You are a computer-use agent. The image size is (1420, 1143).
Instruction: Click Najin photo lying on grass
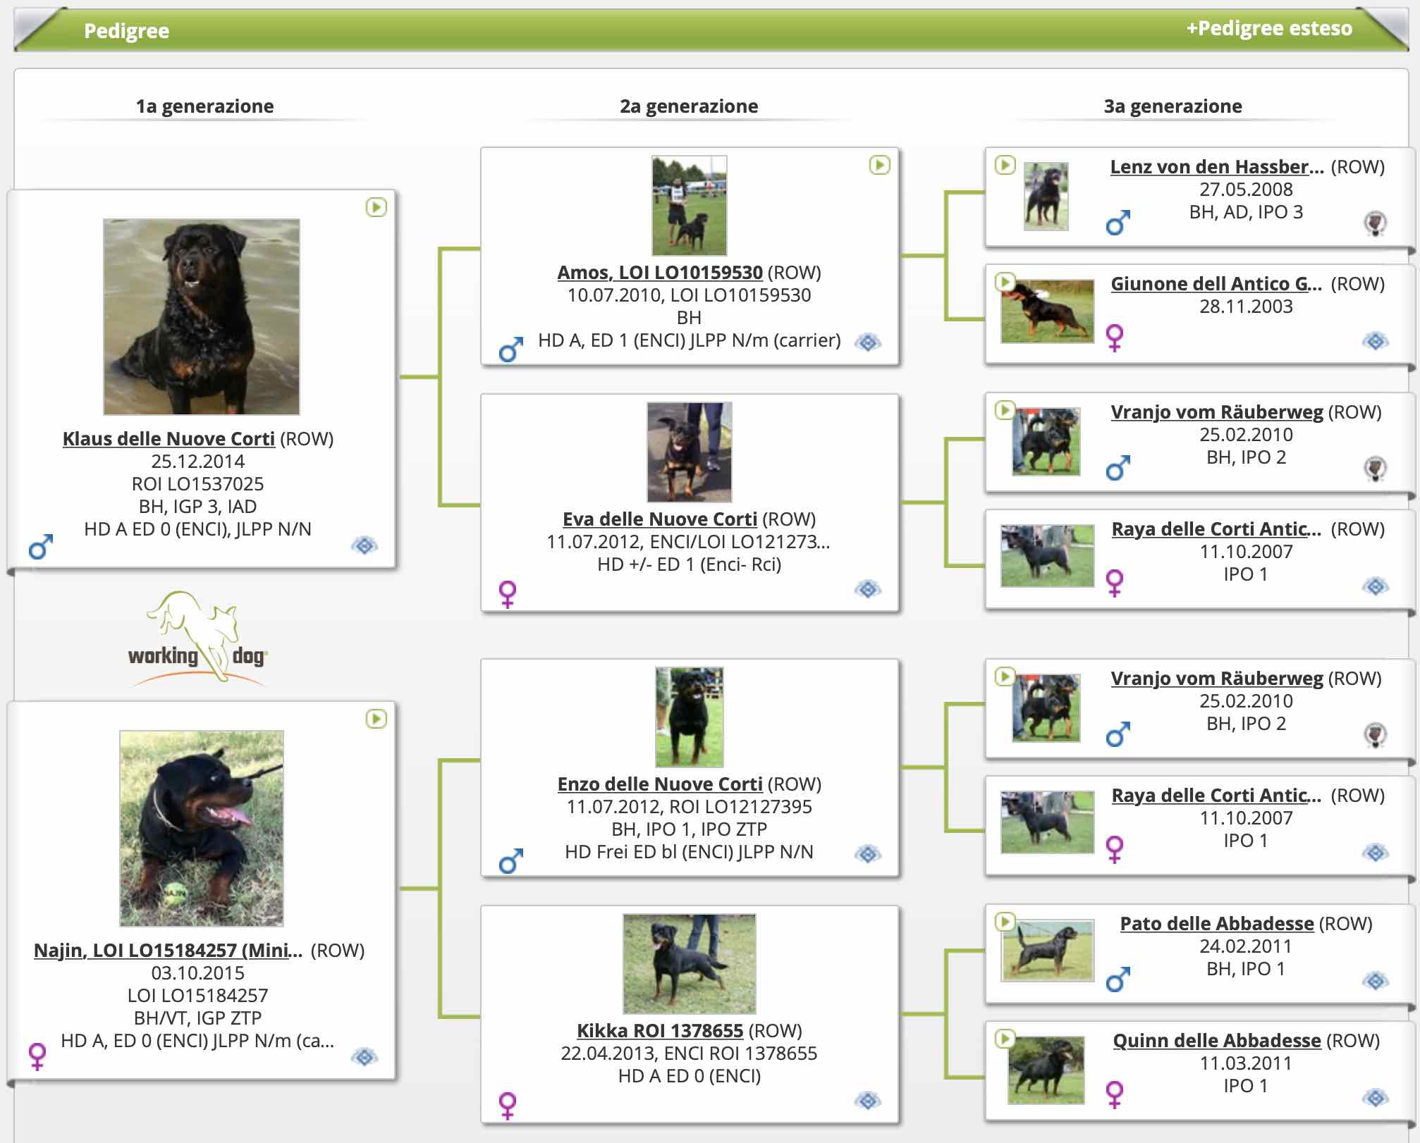[x=202, y=828]
